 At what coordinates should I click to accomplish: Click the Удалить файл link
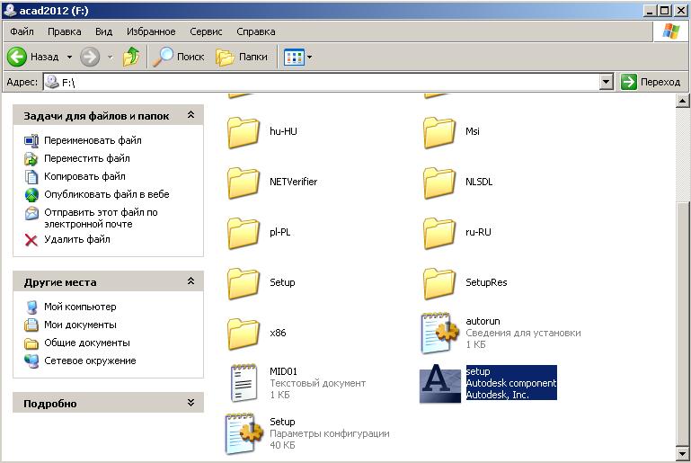77,239
